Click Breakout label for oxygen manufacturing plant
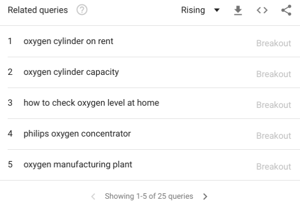The image size is (300, 207). (x=274, y=166)
